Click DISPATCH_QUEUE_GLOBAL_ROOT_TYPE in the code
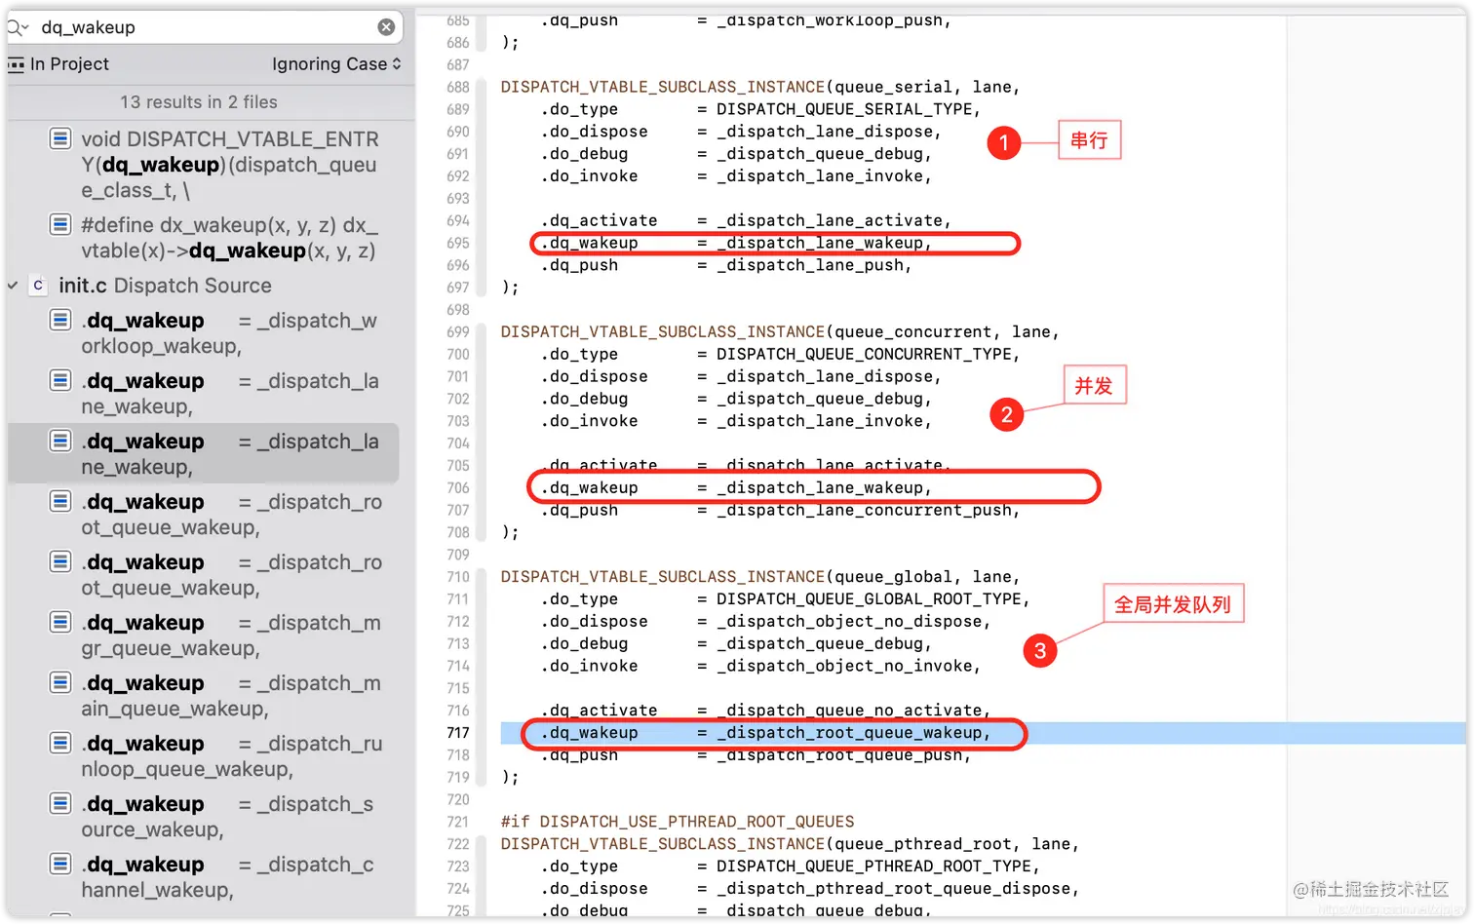 (869, 599)
